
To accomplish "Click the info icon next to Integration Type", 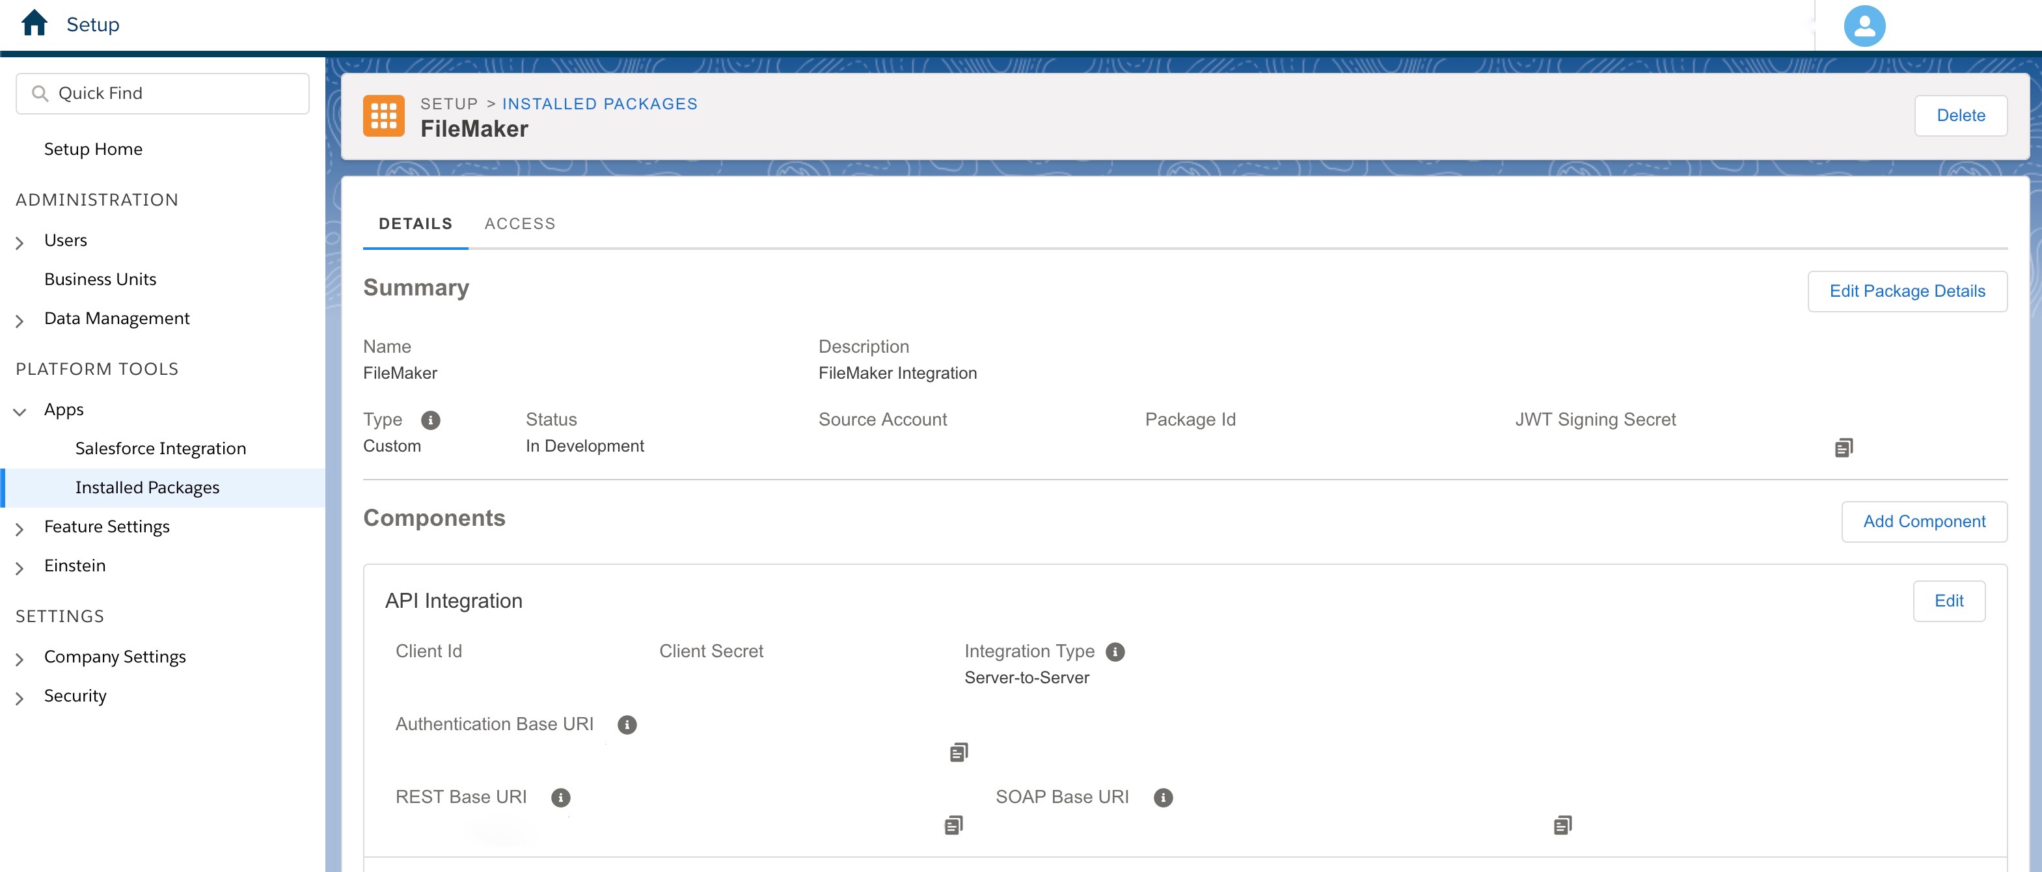I will coord(1115,651).
